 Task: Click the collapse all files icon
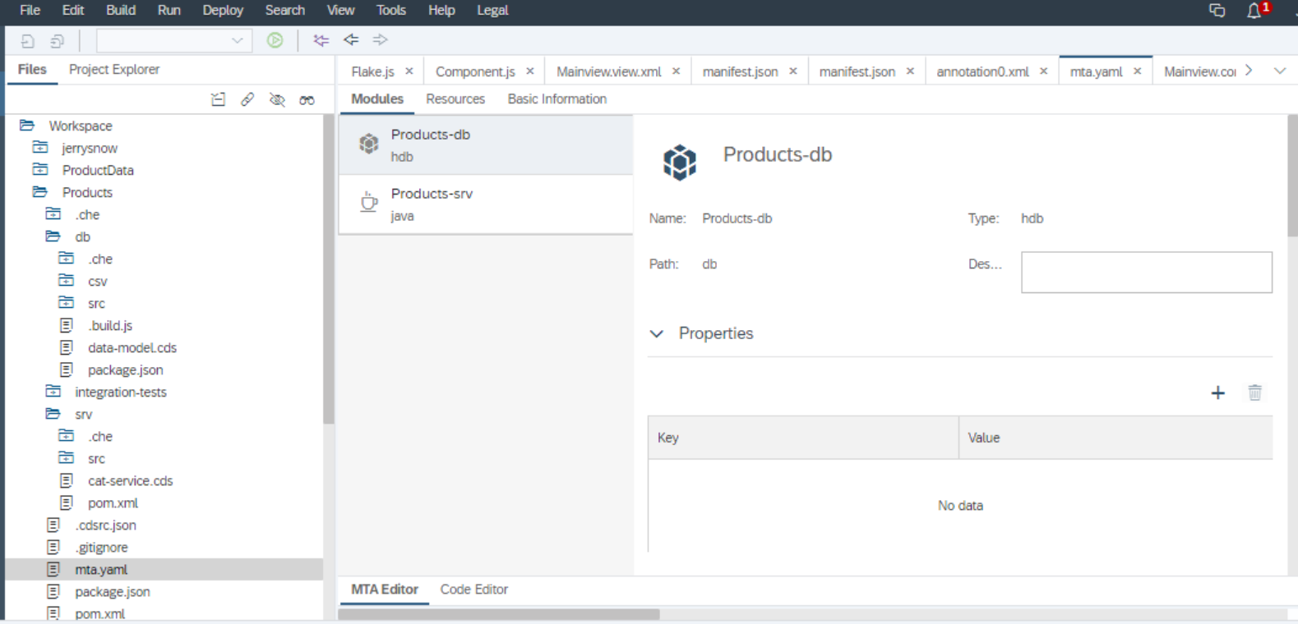(x=218, y=100)
